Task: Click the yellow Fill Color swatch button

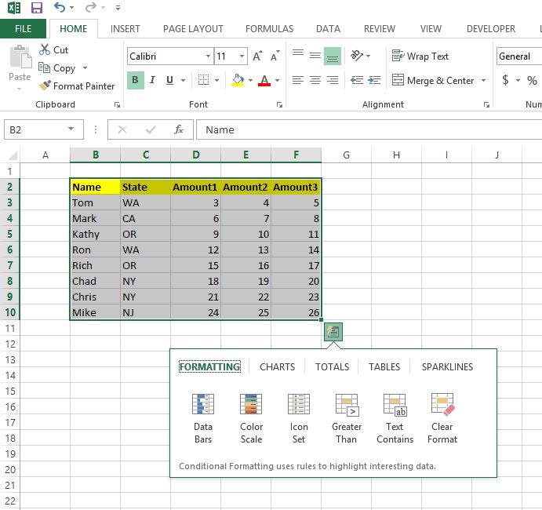Action: (238, 80)
